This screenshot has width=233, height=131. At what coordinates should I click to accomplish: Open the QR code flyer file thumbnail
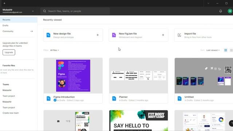[x=73, y=120]
